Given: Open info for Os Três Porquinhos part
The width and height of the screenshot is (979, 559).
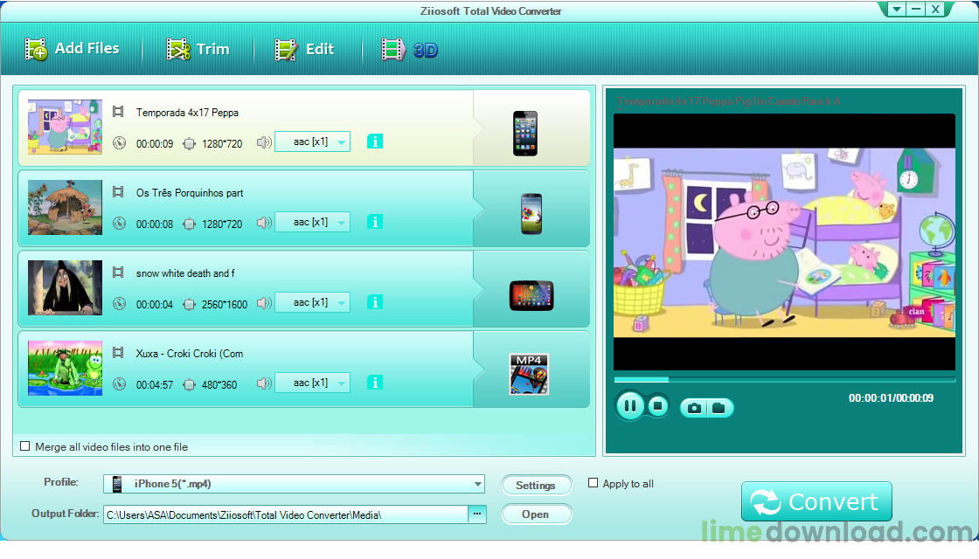Looking at the screenshot, I should [375, 222].
